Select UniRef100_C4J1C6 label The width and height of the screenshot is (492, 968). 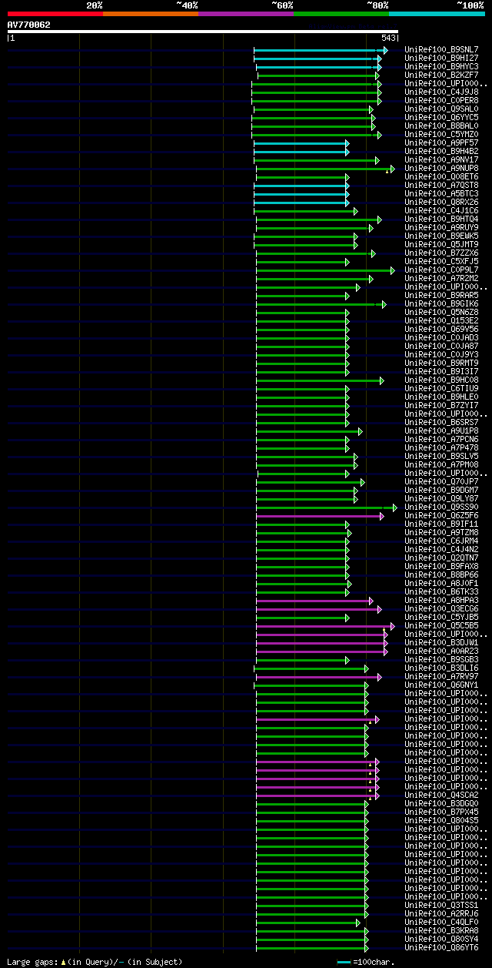coord(441,211)
